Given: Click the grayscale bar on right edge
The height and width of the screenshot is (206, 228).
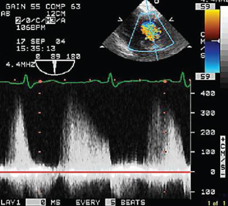Looking at the screenshot, I should [x=224, y=47].
